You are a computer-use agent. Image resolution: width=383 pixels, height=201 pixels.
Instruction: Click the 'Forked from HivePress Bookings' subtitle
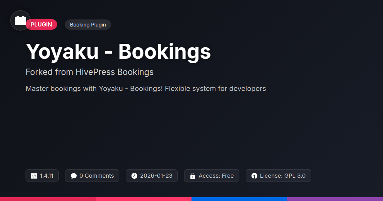point(89,72)
